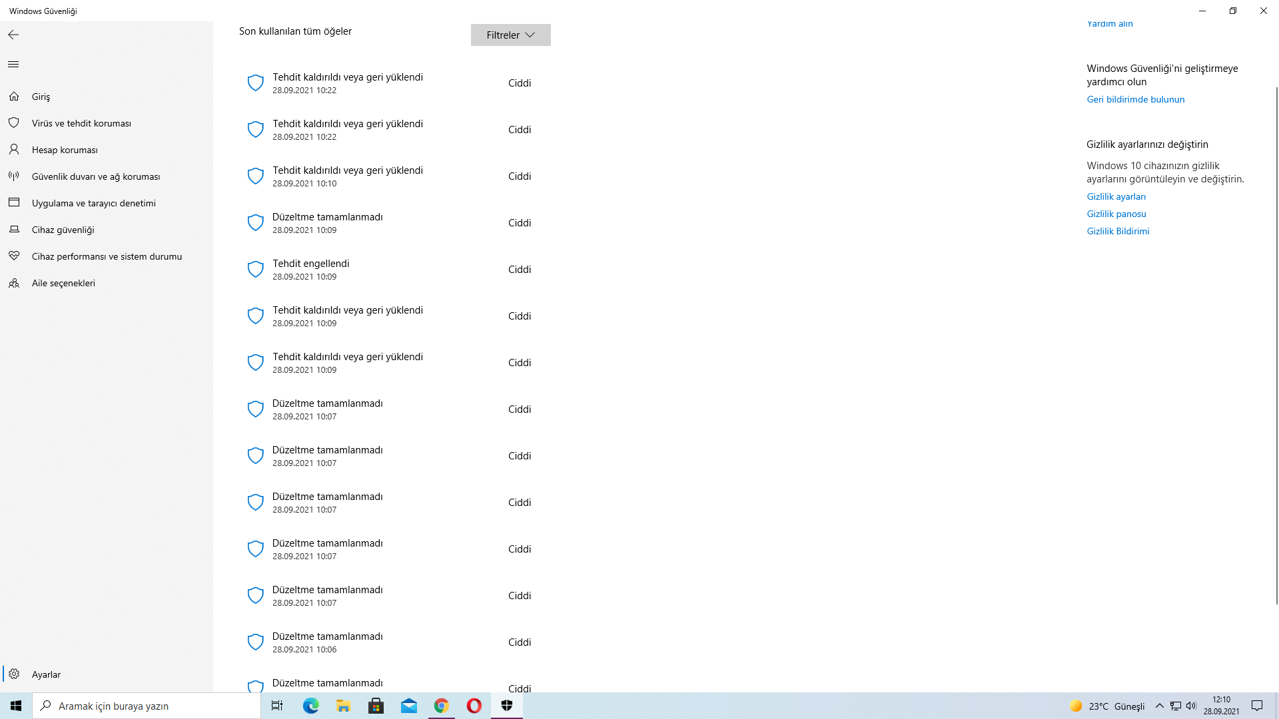Screen dimensions: 1279x719
Task: Toggle the hamburger navigation menu
Action: [13, 65]
